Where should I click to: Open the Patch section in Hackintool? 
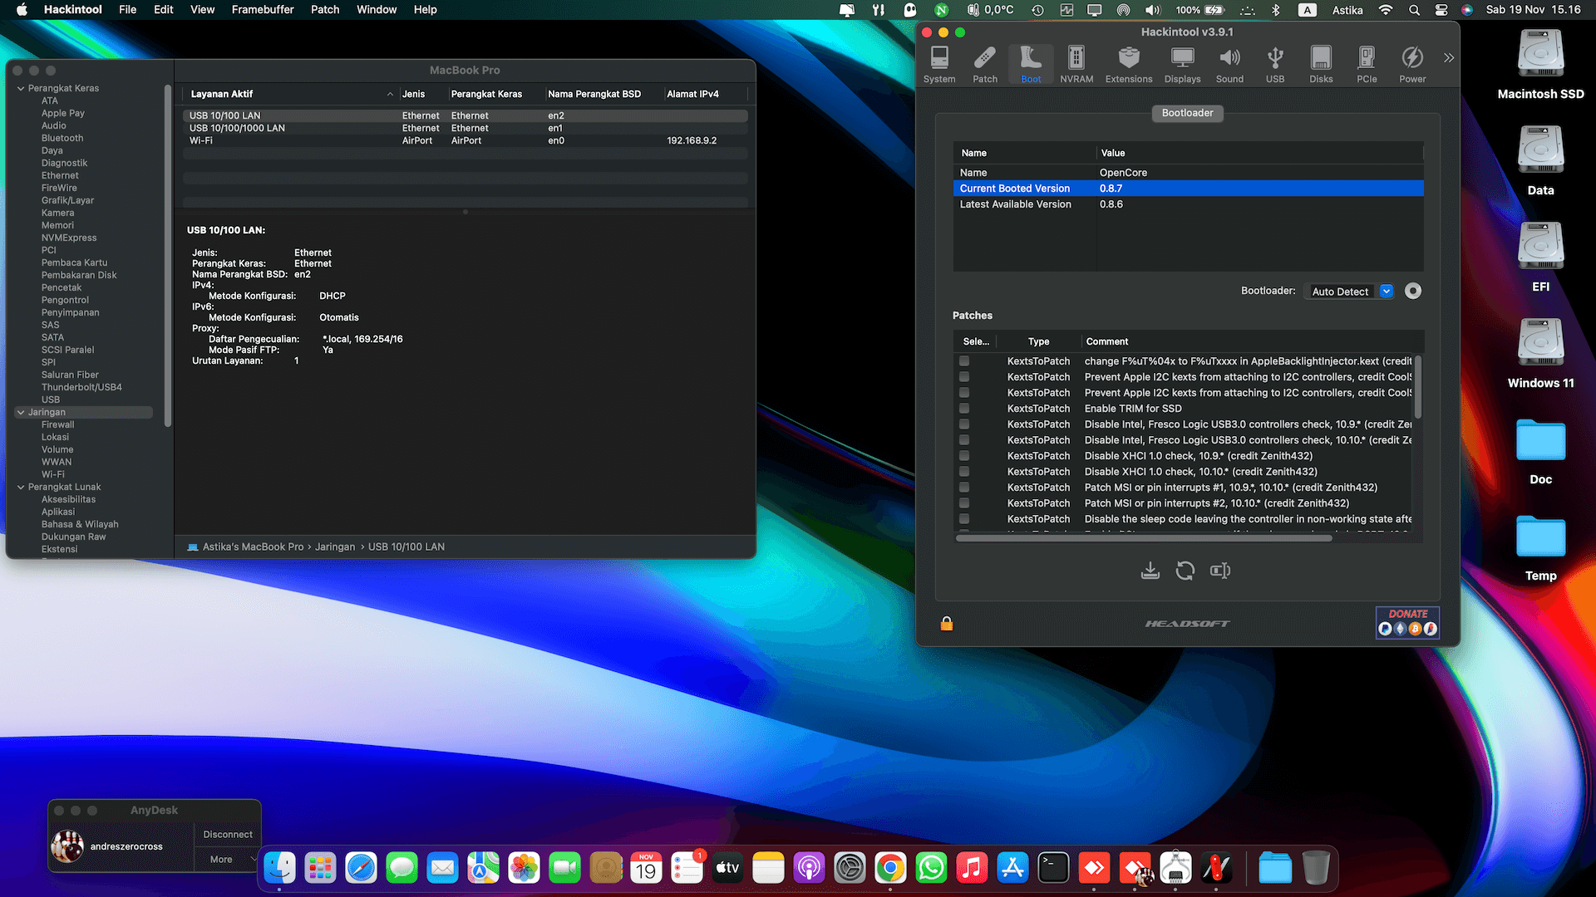(x=985, y=64)
